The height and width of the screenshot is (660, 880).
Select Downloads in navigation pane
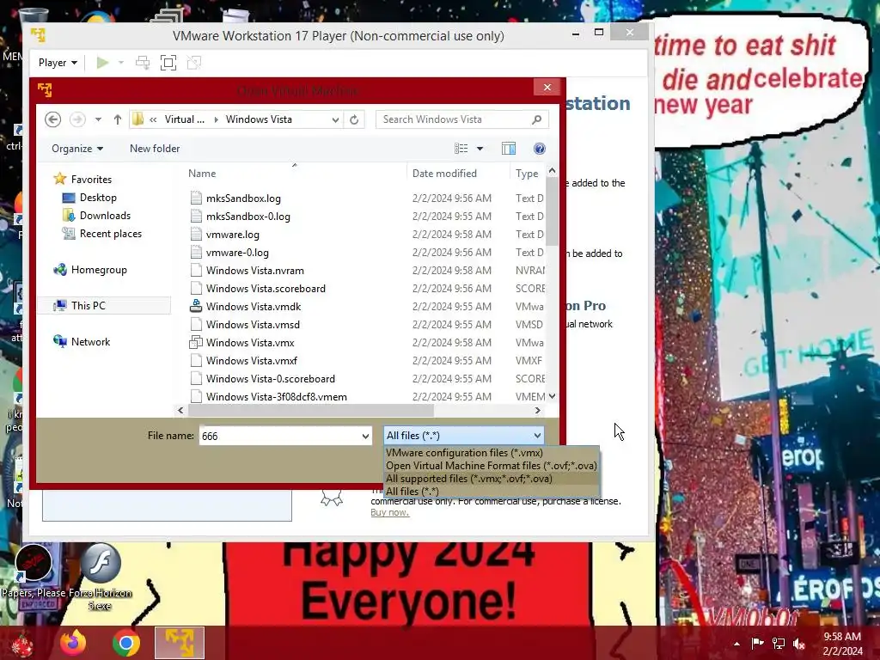tap(105, 216)
